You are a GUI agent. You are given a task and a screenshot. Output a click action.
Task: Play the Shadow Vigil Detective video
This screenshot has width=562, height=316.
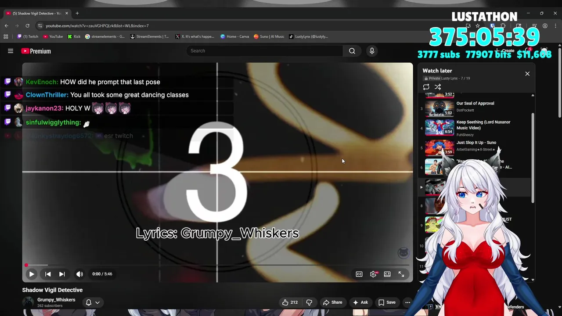click(32, 274)
